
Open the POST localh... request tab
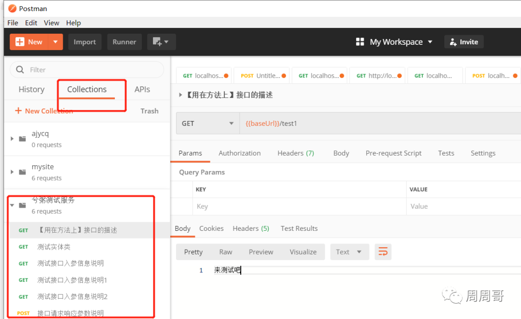click(x=493, y=76)
